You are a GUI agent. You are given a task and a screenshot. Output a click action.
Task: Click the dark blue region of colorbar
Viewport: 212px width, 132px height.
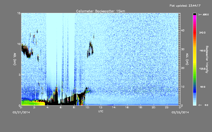pyautogui.click(x=195, y=89)
